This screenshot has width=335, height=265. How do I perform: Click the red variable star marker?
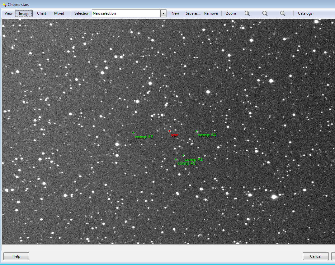(x=169, y=131)
